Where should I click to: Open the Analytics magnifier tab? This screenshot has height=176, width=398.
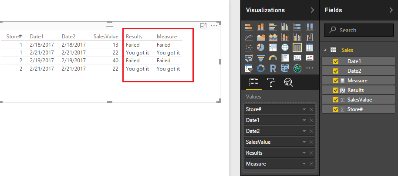coord(289,82)
